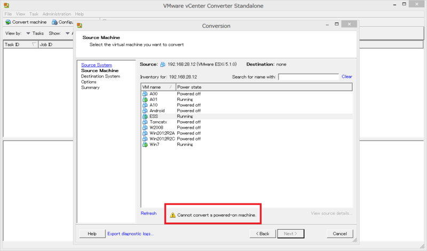Close the Conversion dialog

[x=349, y=24]
